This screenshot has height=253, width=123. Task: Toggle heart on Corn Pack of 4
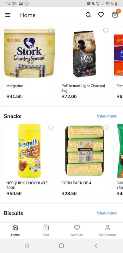point(106,128)
